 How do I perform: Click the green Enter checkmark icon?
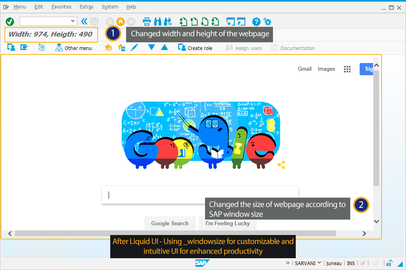tap(10, 22)
